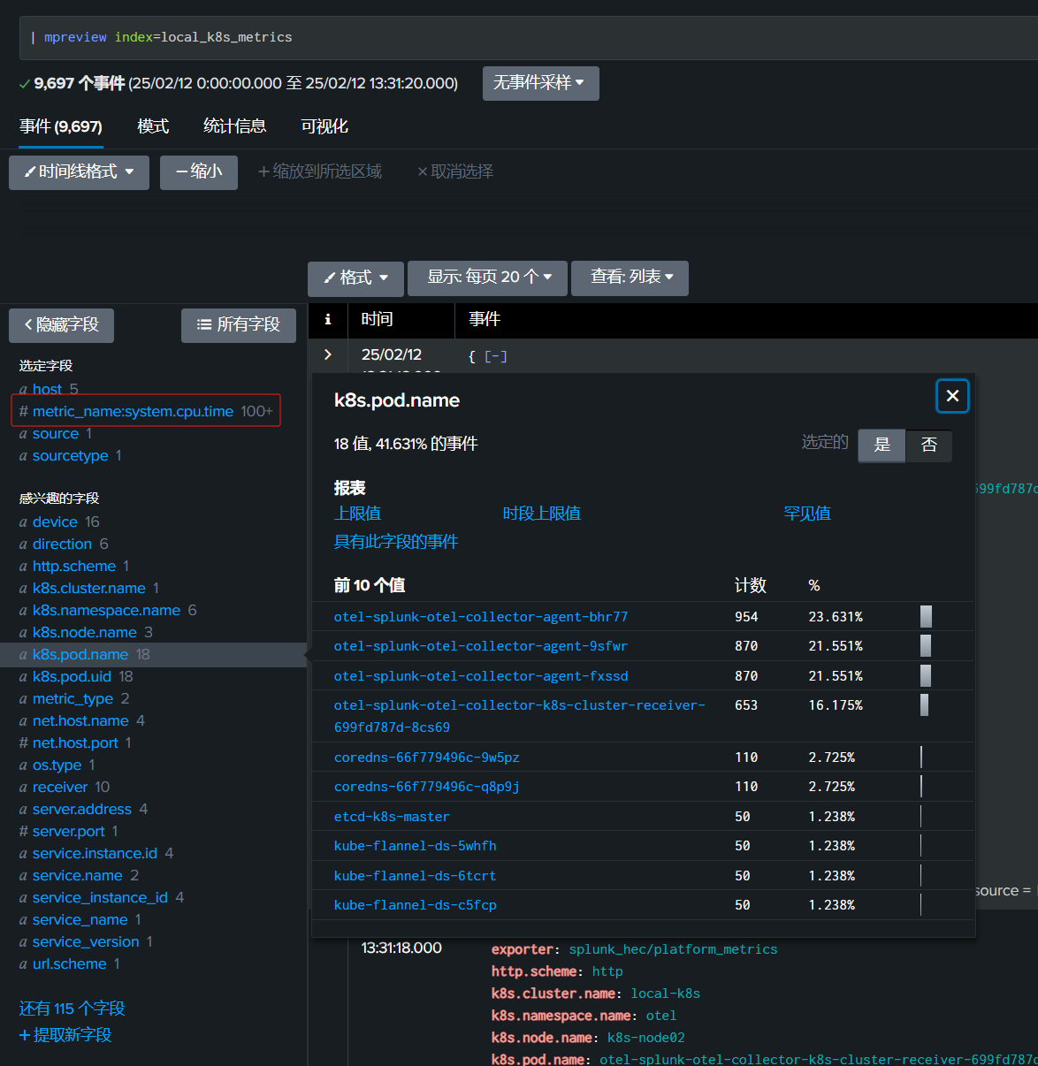Click 取消选择 button
Screen dimensions: 1038x1066
[455, 171]
